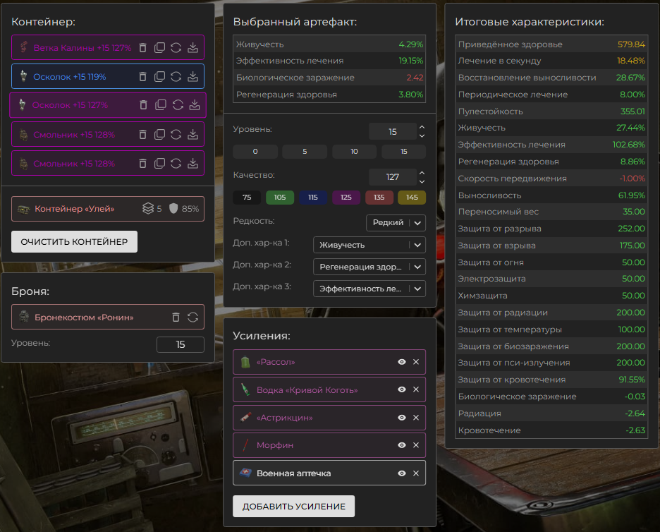
Task: Open Доп. хар-ка 3 dropdown
Action: tap(369, 289)
